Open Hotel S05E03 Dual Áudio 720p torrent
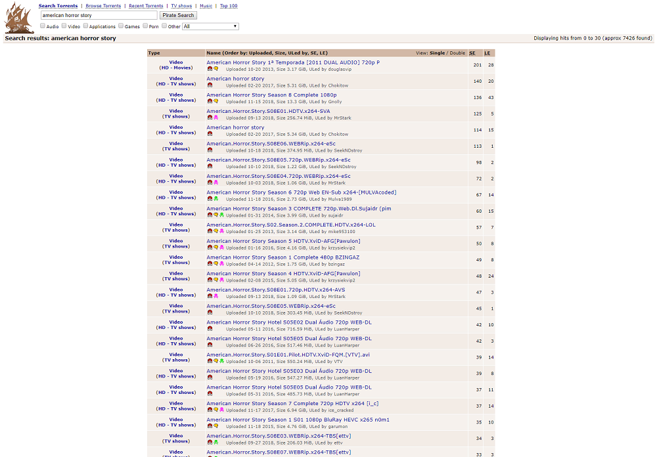The image size is (657, 457). click(x=289, y=371)
